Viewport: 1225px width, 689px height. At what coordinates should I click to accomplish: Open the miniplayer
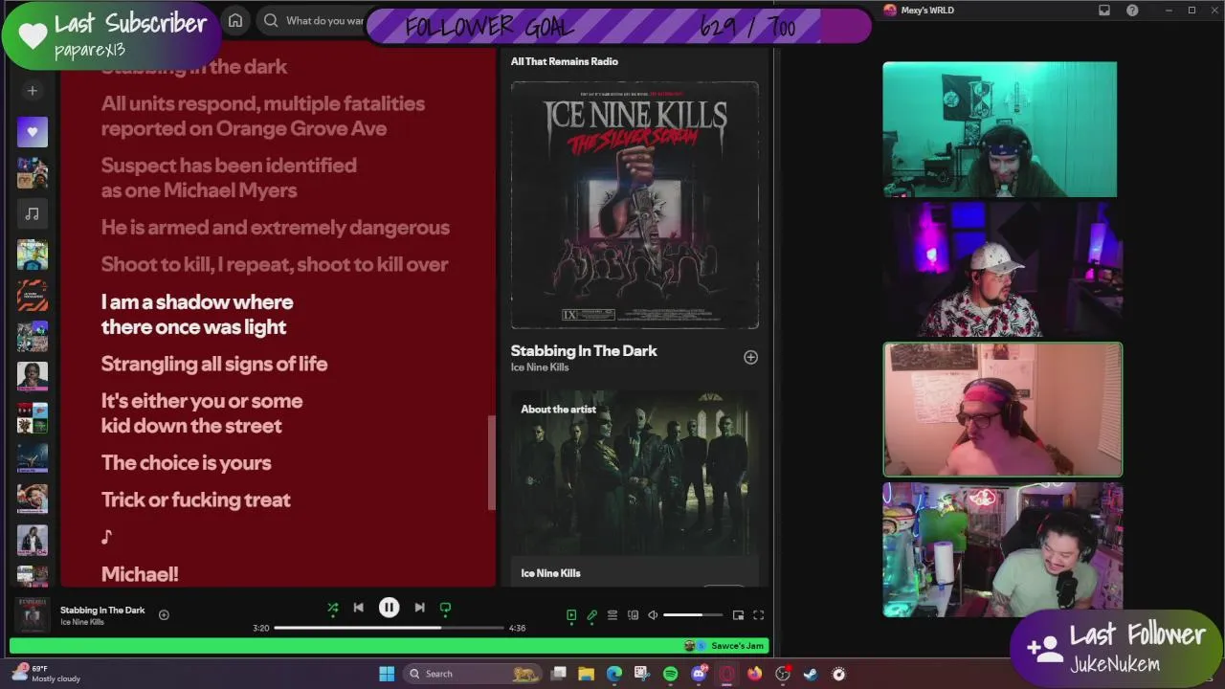click(738, 615)
